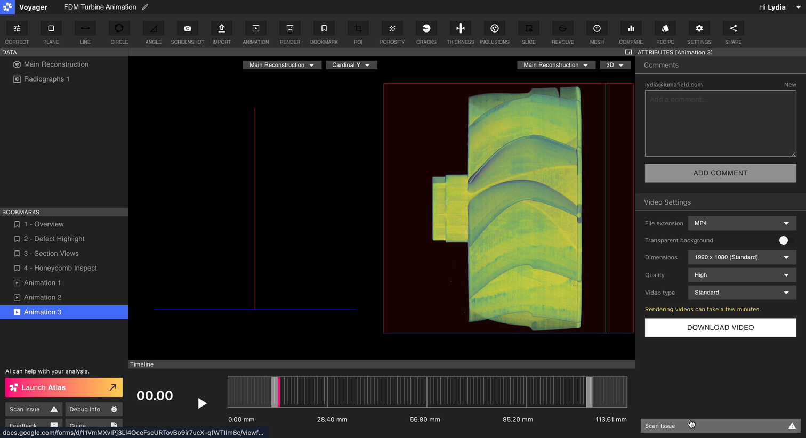Launch Atlas AI assistant

(64, 387)
